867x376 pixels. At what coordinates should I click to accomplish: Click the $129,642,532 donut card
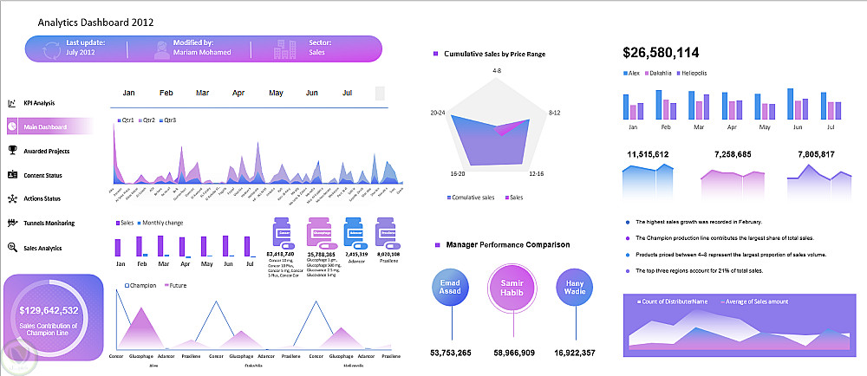pyautogui.click(x=54, y=318)
